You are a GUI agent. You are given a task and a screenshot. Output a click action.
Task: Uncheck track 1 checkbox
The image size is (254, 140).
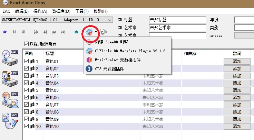pos(26,61)
